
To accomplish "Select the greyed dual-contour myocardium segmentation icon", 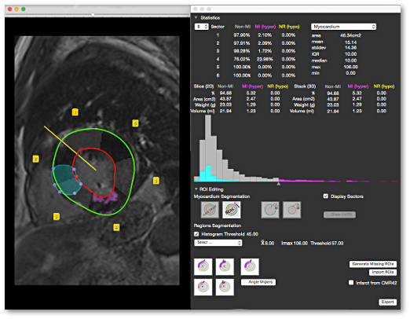I will (210, 210).
